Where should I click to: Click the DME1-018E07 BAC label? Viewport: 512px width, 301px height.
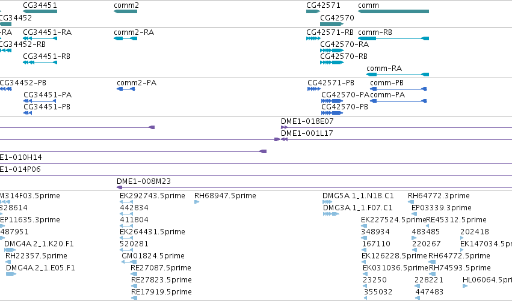coord(307,121)
